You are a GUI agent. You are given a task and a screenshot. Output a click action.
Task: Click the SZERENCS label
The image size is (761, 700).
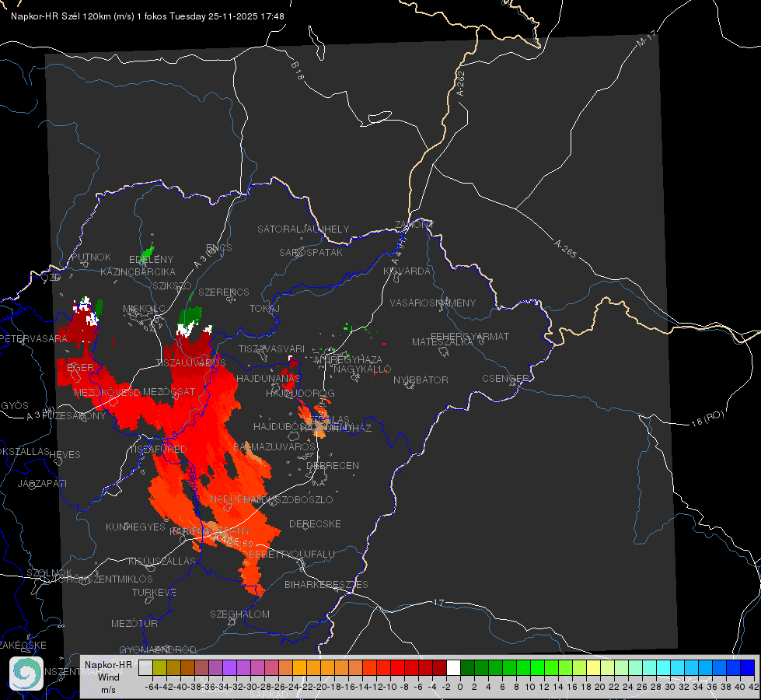(224, 292)
